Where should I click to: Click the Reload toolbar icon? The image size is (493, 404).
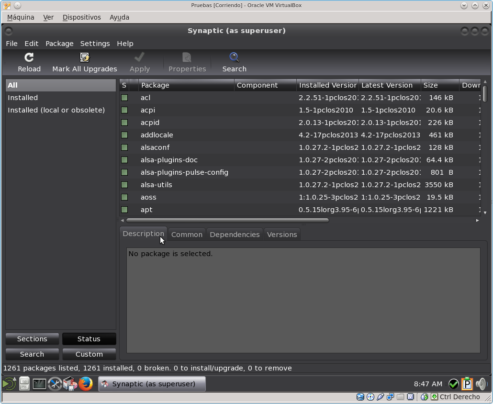coord(29,58)
